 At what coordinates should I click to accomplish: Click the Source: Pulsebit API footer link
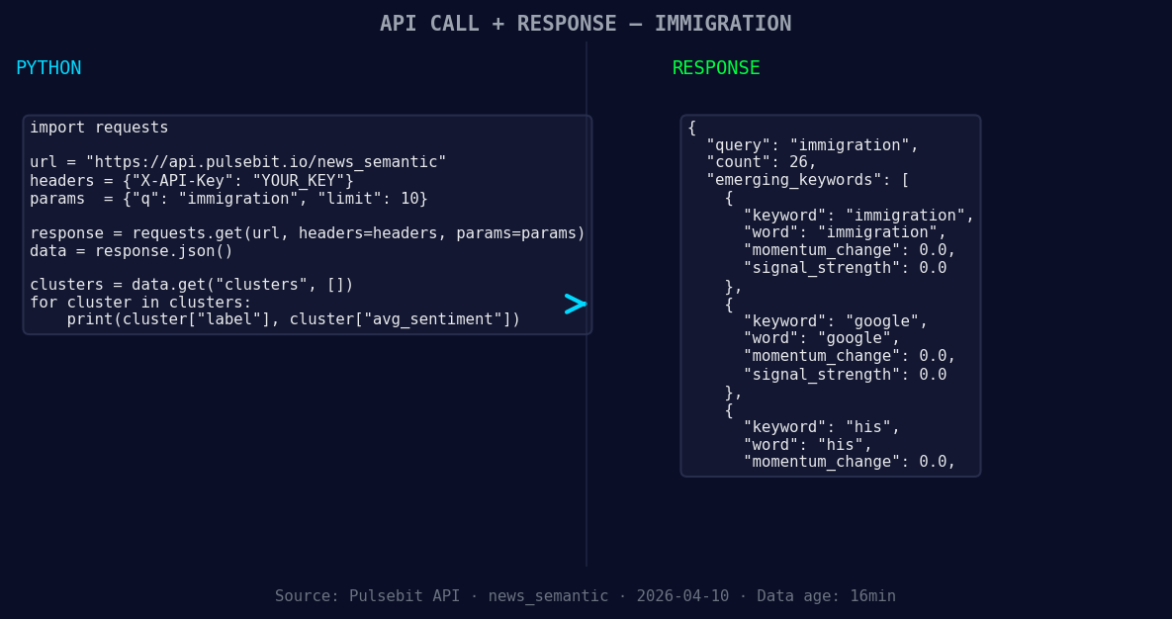coord(366,595)
